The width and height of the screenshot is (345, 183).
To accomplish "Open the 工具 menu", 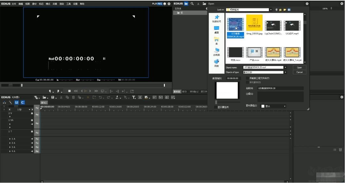I will click(x=68, y=4).
